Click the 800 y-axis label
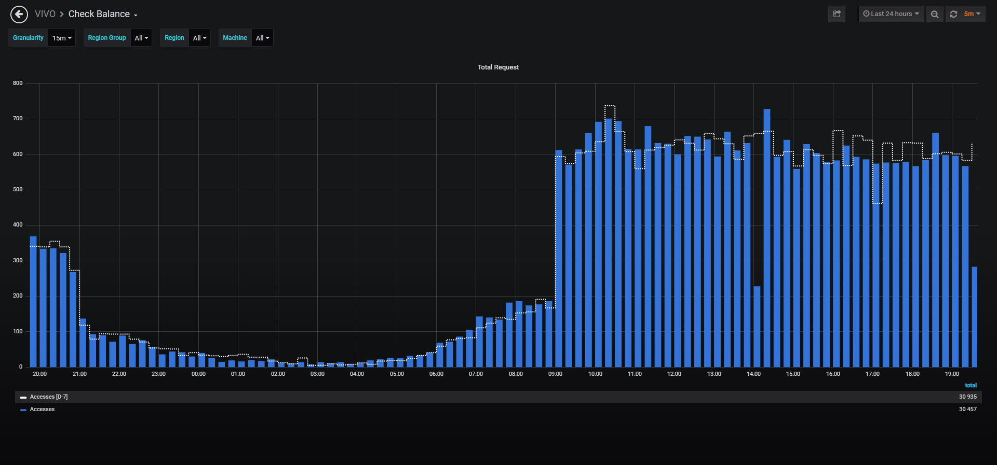Screen dimensions: 997x465 tap(18, 83)
